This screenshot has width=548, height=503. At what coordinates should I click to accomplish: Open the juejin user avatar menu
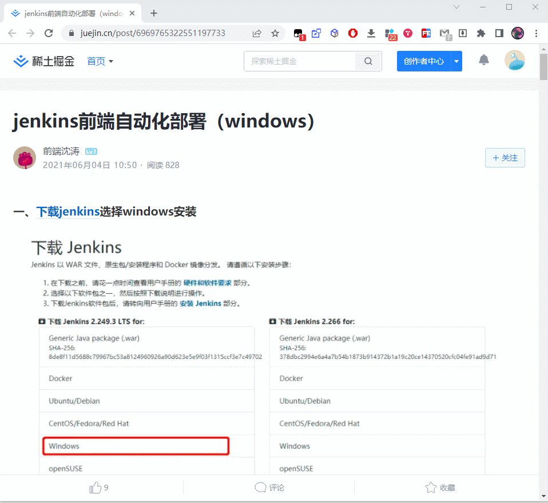coord(514,60)
